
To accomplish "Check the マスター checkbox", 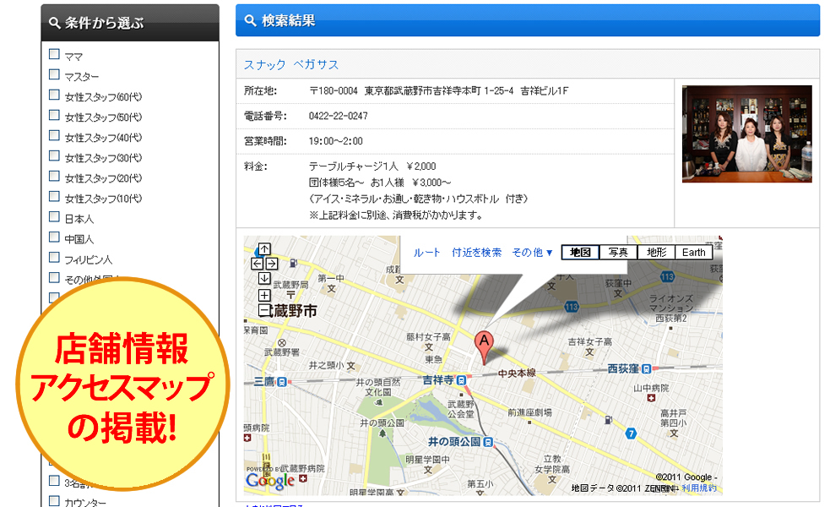I will 54,74.
